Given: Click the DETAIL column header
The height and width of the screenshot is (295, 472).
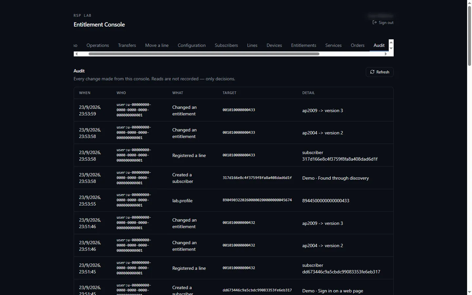Looking at the screenshot, I should [308, 93].
